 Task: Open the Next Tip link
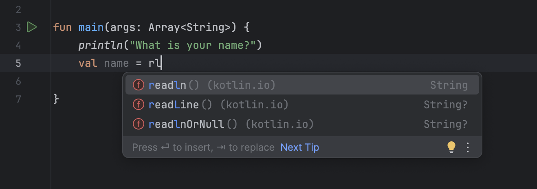299,147
